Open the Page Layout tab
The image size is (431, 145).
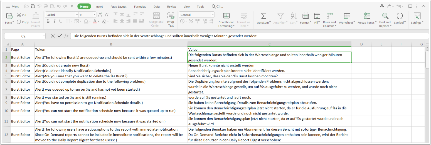[x=118, y=7]
